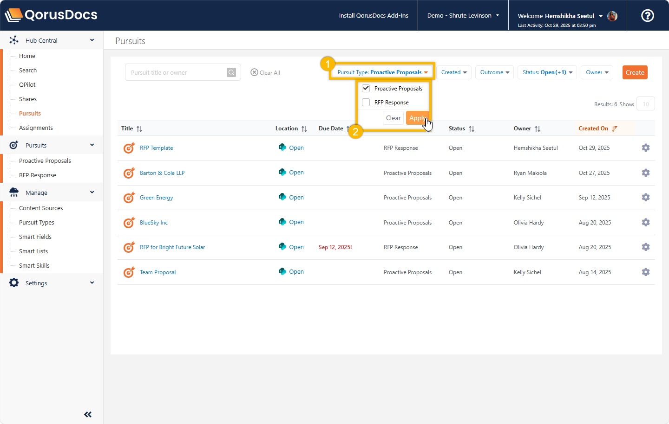Collapse sidebar using double chevron icon

[x=88, y=414]
